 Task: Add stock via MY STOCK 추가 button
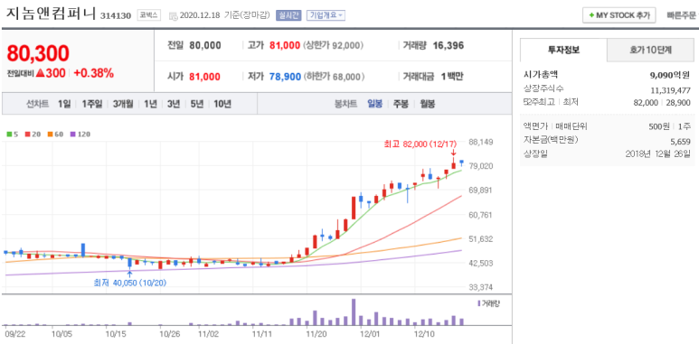pyautogui.click(x=619, y=15)
